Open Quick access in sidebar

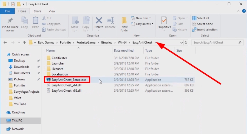21,54
